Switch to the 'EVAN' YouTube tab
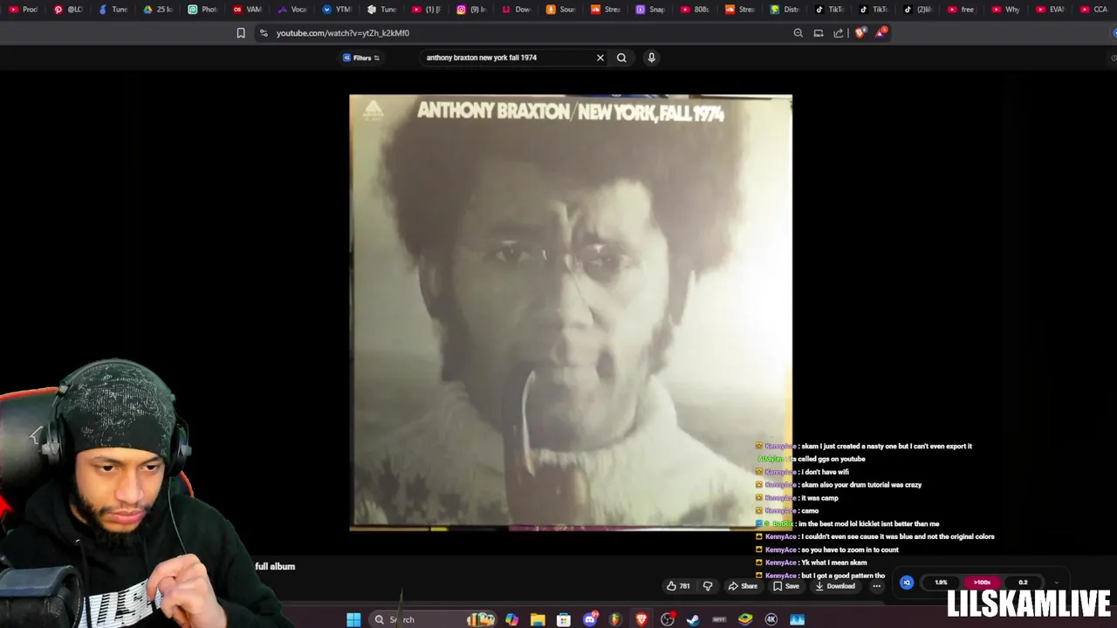 1050,10
